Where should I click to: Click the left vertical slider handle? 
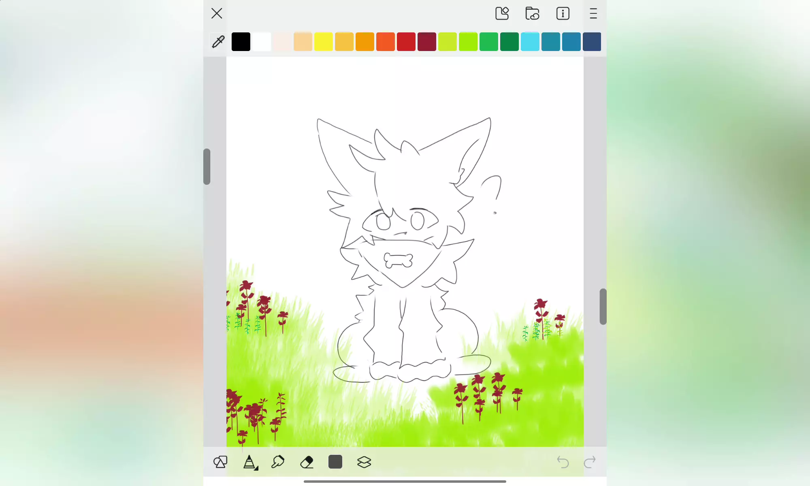tap(207, 166)
